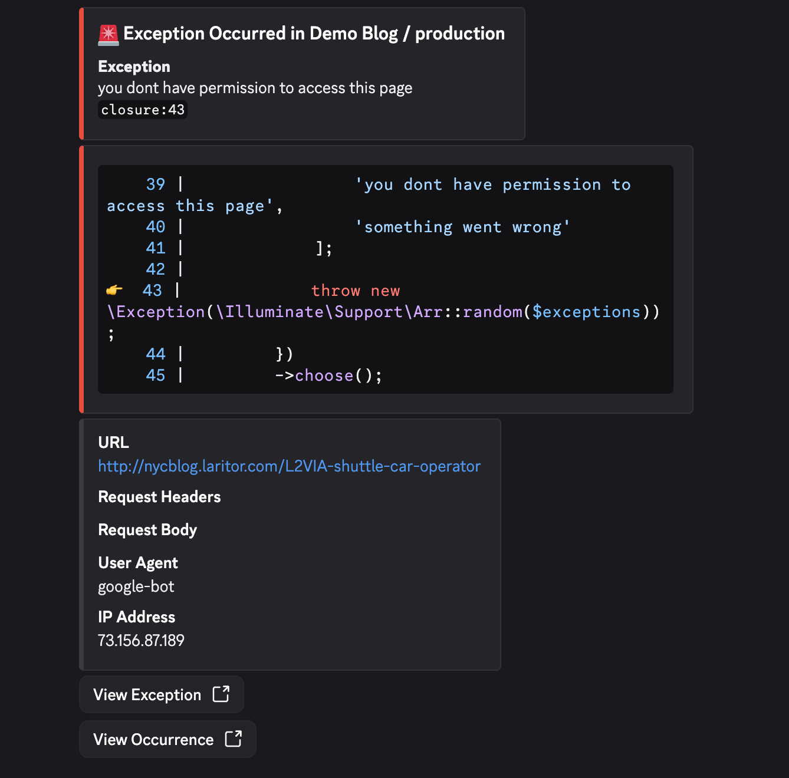Click the throw new Exception code line
The height and width of the screenshot is (778, 789).
tap(356, 290)
